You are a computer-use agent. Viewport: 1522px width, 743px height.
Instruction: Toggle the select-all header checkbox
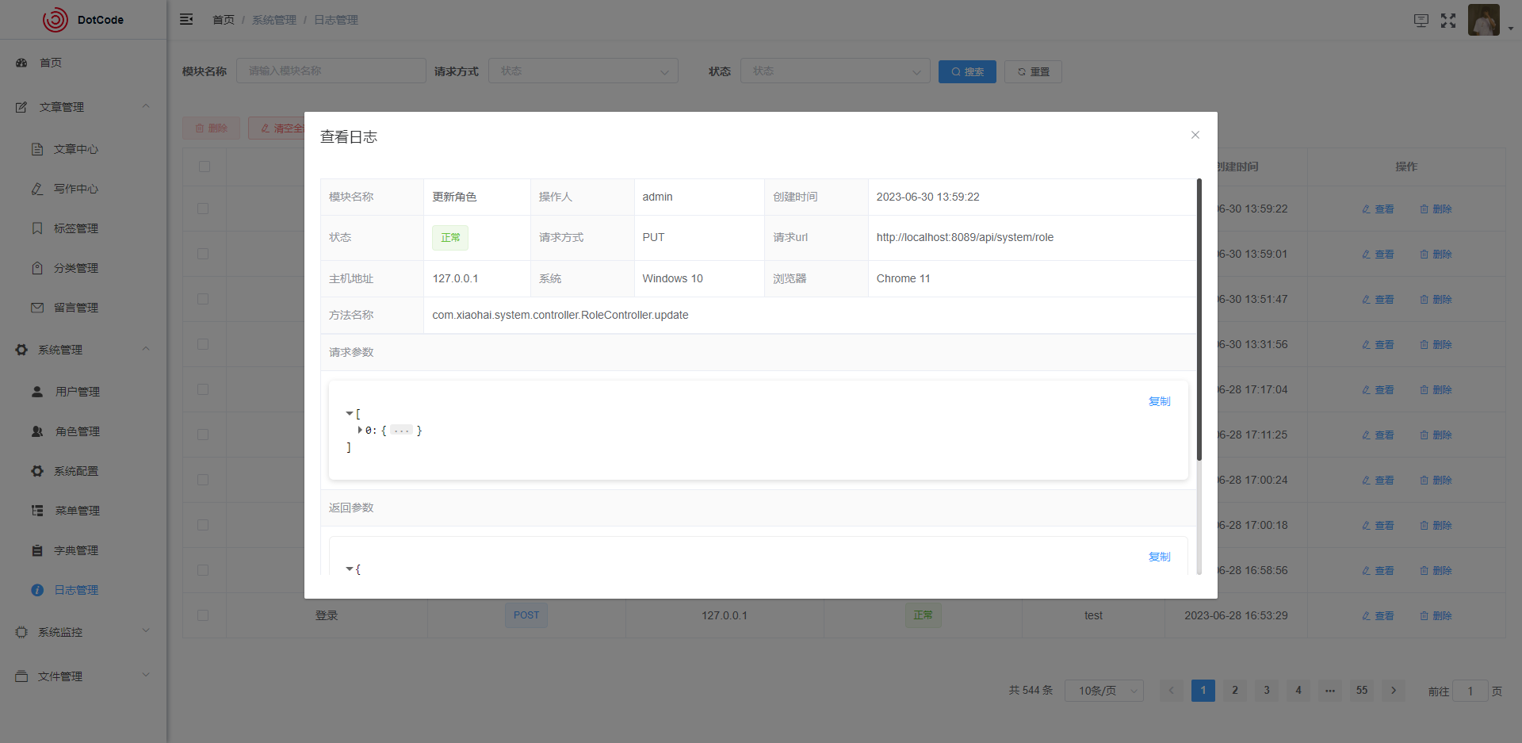[205, 167]
